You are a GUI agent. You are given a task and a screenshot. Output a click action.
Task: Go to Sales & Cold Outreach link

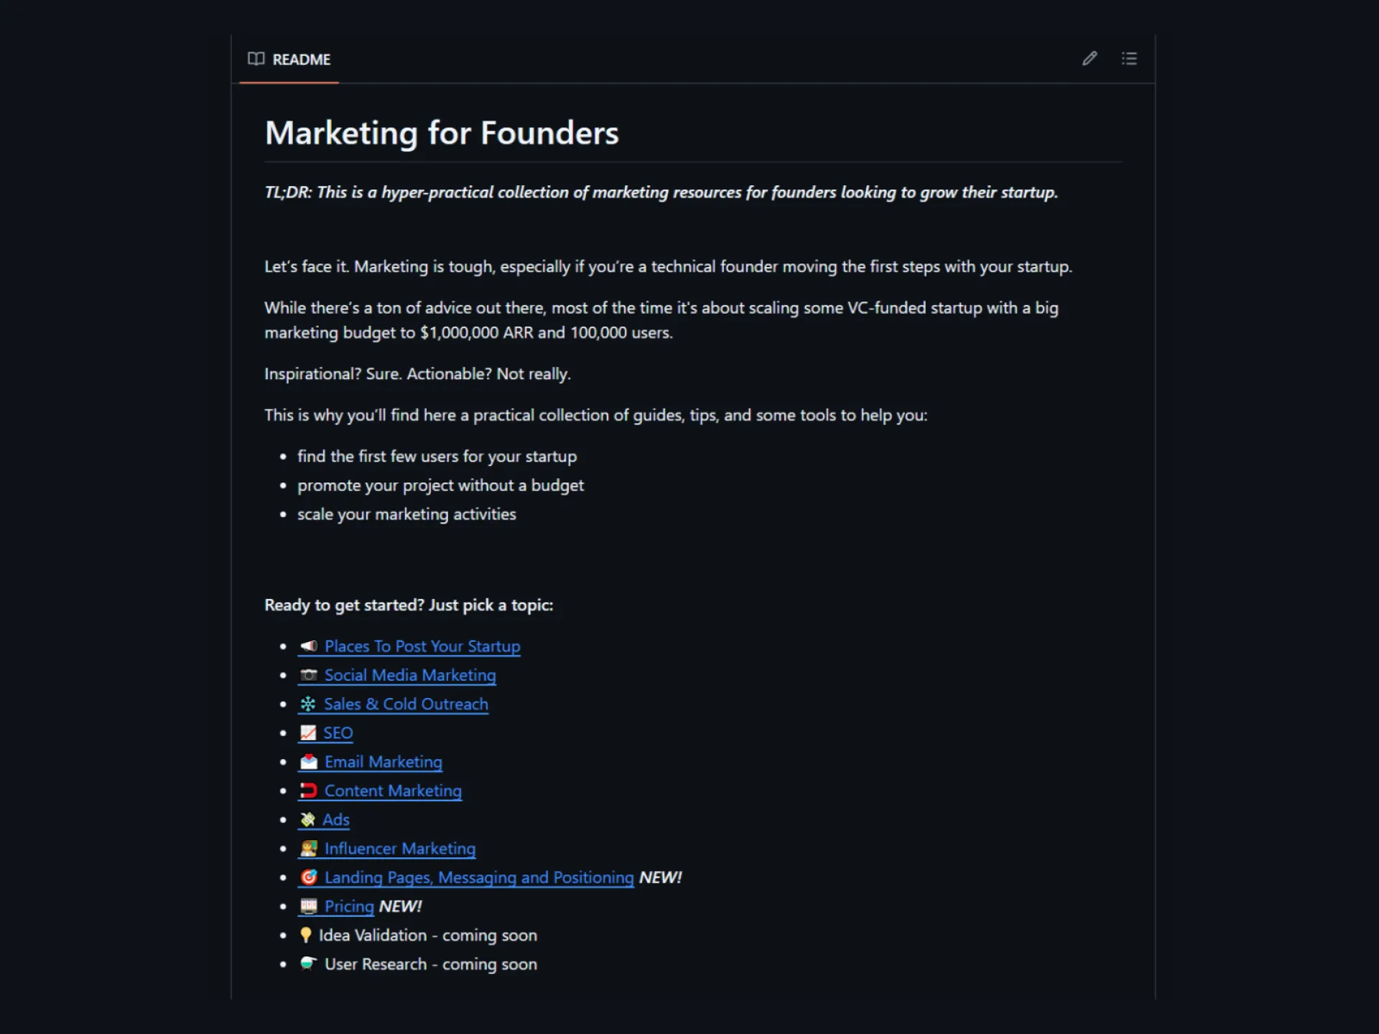click(x=406, y=704)
